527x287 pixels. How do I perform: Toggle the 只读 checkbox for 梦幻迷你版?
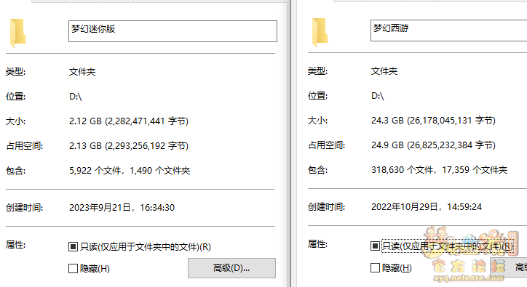[73, 247]
